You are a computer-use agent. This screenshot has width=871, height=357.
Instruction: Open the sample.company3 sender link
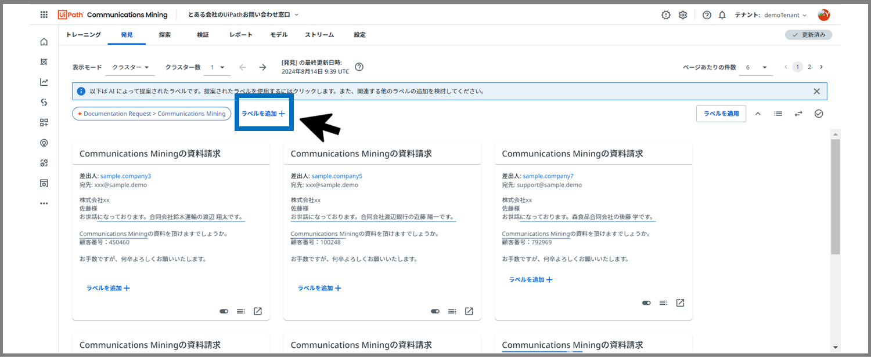tap(125, 176)
